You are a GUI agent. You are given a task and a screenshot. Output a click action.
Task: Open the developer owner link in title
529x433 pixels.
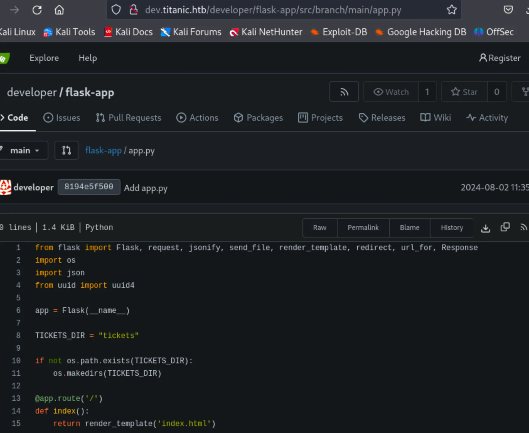coord(32,92)
